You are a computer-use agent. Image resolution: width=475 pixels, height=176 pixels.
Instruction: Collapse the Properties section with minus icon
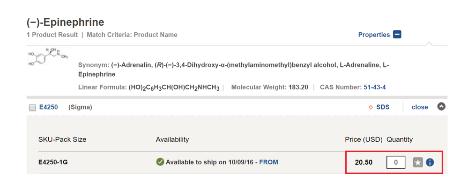pos(397,35)
